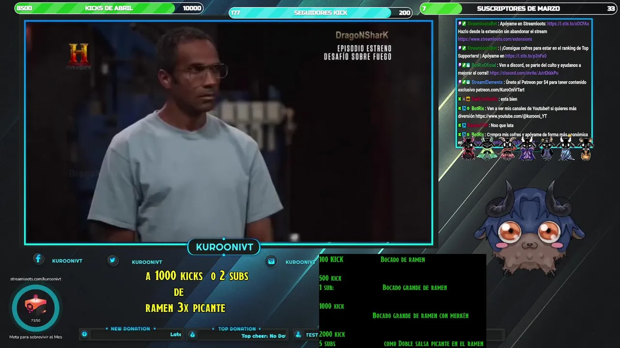
Task: Click the New Donation field
Action: (136, 334)
